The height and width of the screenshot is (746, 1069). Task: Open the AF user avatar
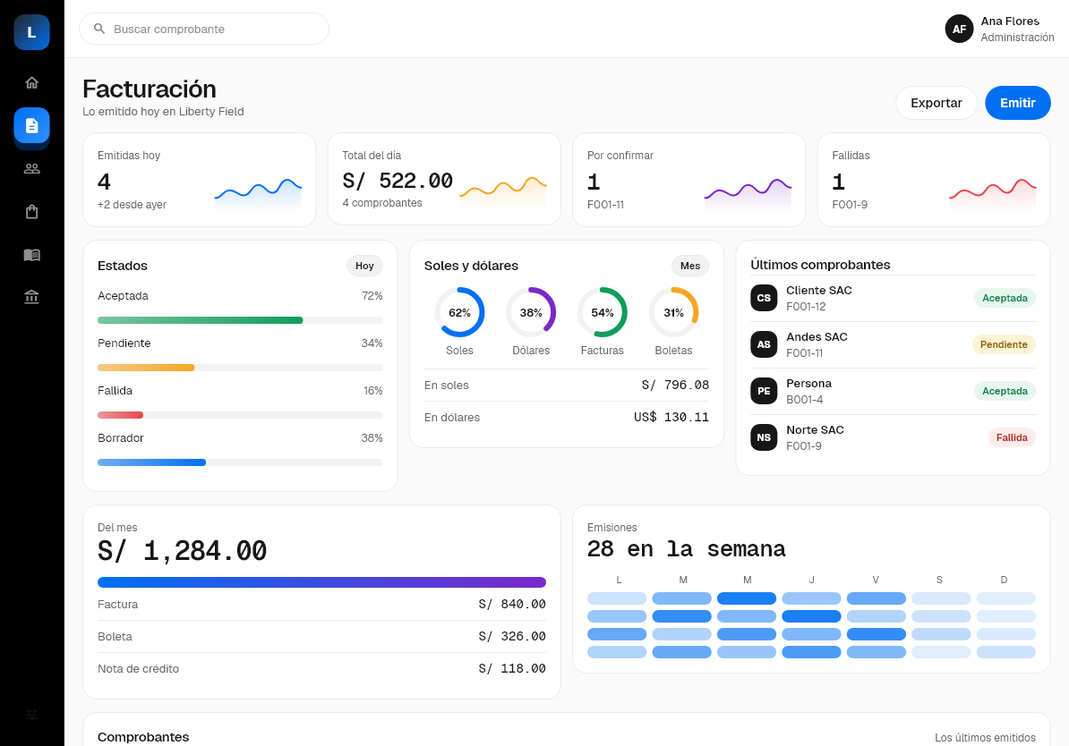tap(959, 29)
